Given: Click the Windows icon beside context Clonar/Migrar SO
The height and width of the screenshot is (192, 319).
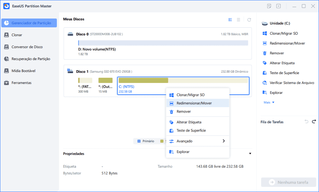Looking at the screenshot, I should 172,95.
